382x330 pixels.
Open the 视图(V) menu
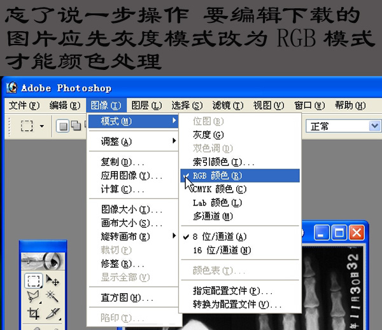point(269,106)
